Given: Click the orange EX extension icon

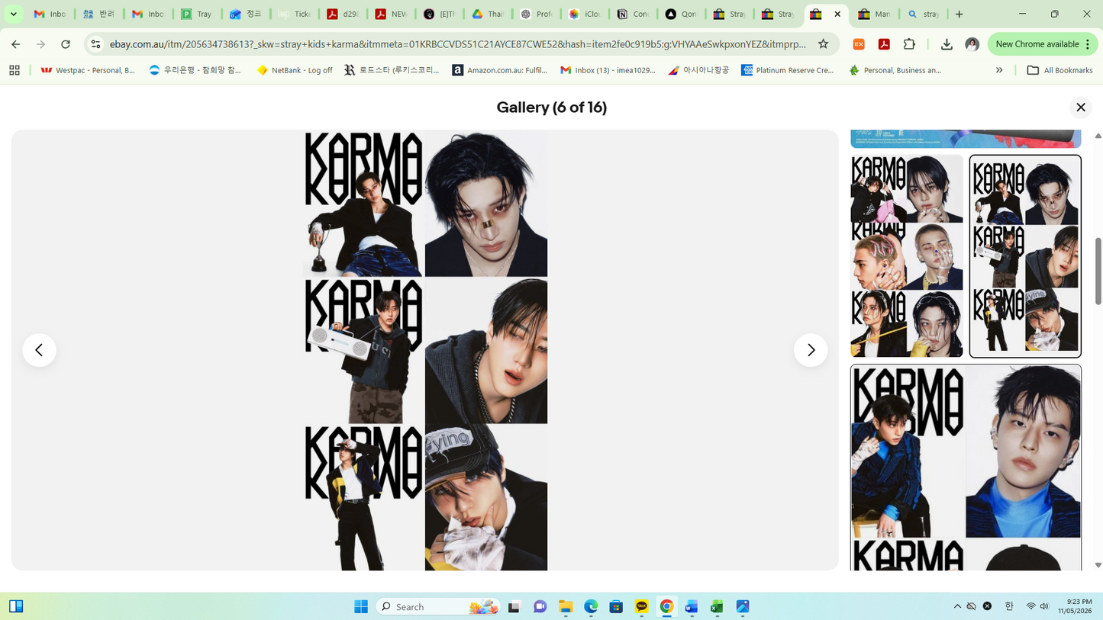Looking at the screenshot, I should [859, 44].
